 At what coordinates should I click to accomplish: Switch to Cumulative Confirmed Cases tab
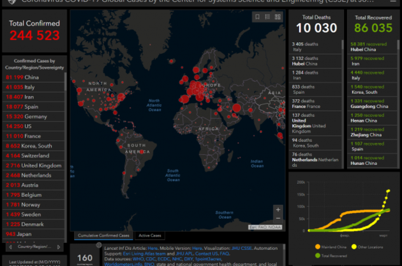[x=102, y=235]
